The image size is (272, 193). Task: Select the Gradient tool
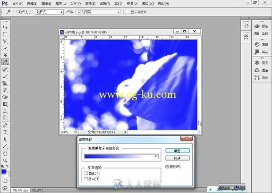(x=5, y=104)
